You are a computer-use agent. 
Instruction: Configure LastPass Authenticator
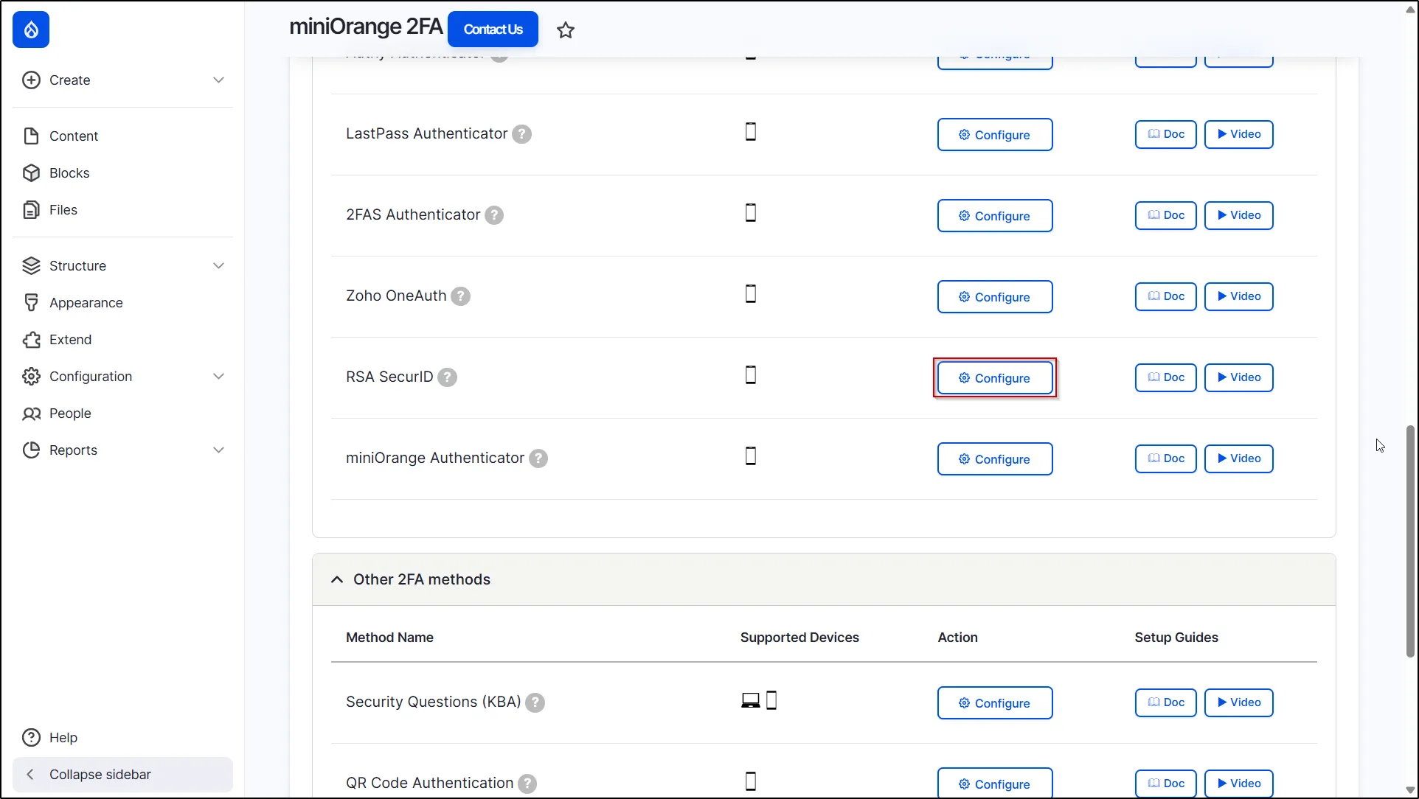pos(995,134)
